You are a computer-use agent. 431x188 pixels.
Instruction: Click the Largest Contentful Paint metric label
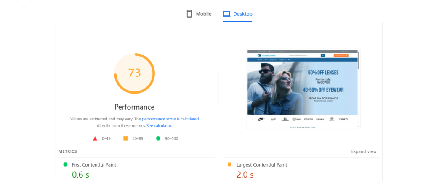(262, 165)
